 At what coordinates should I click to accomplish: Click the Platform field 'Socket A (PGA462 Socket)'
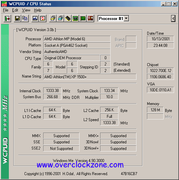[x=77, y=45]
